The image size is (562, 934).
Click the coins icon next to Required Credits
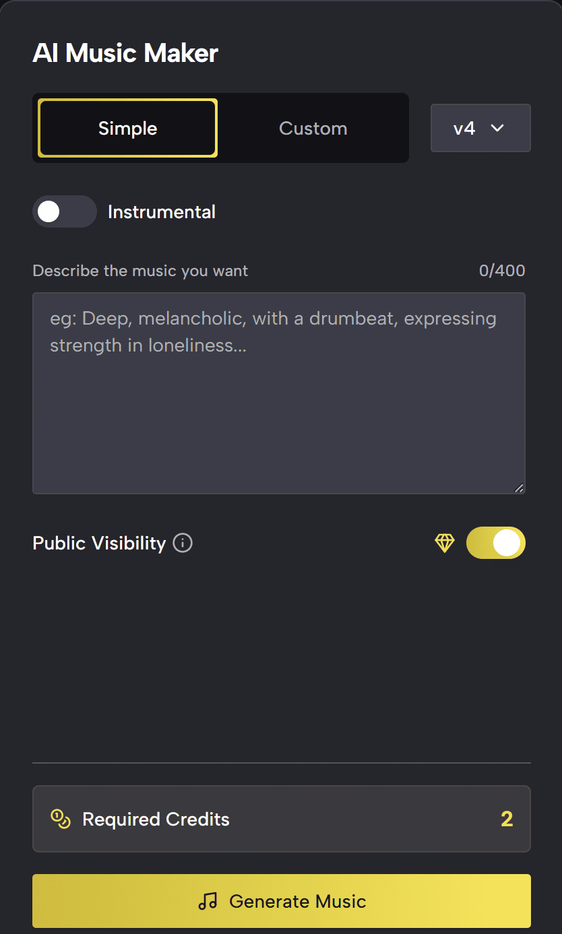[x=61, y=819]
